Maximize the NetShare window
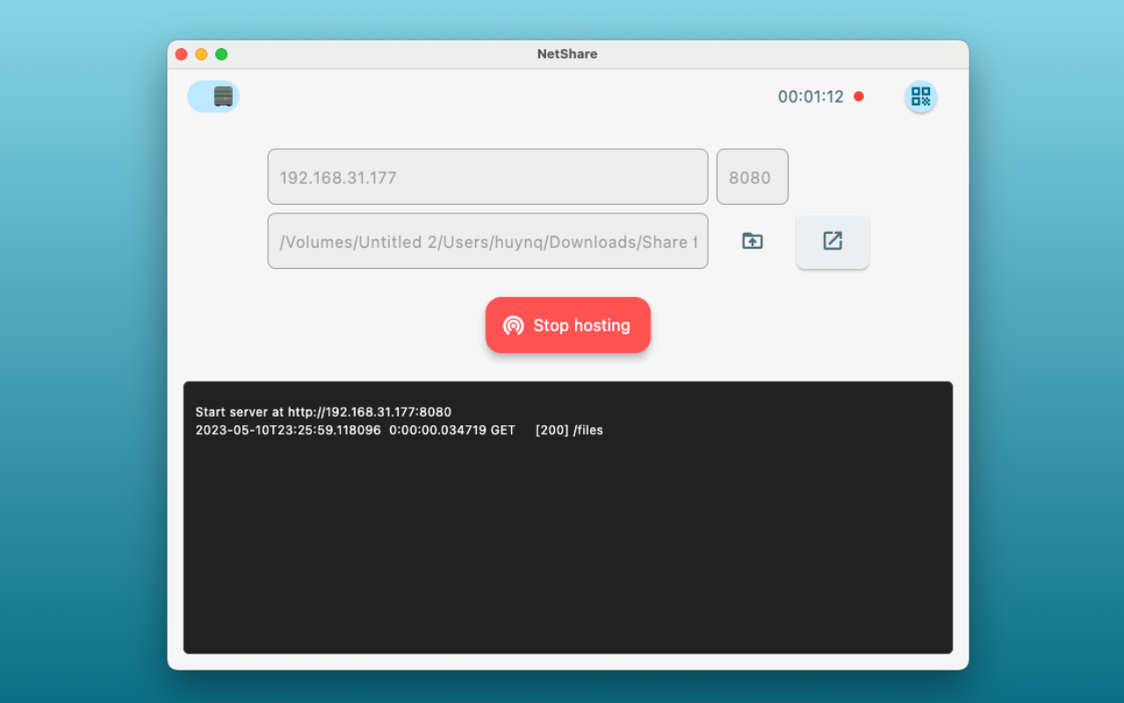The height and width of the screenshot is (703, 1124). coord(221,54)
